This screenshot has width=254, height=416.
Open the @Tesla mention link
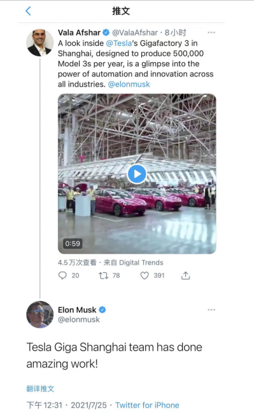pyautogui.click(x=119, y=43)
